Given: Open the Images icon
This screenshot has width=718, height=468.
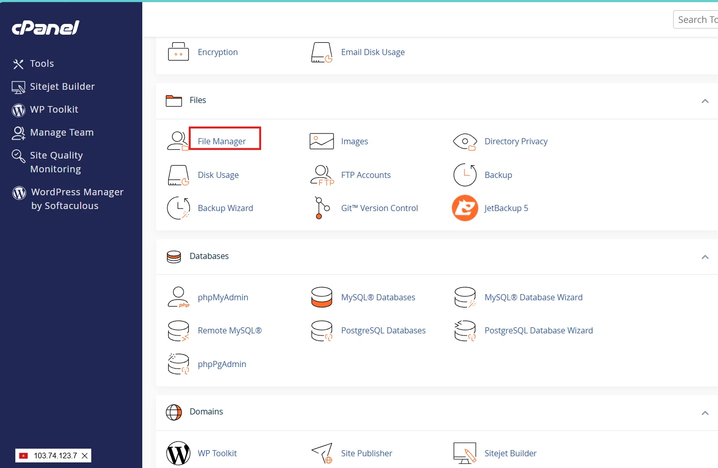Looking at the screenshot, I should 322,141.
